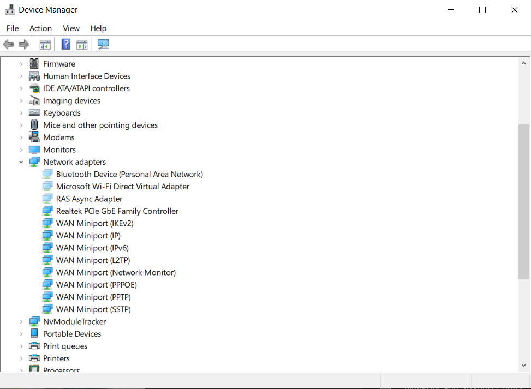
Task: Click the Imaging devices camera icon
Action: 34,100
